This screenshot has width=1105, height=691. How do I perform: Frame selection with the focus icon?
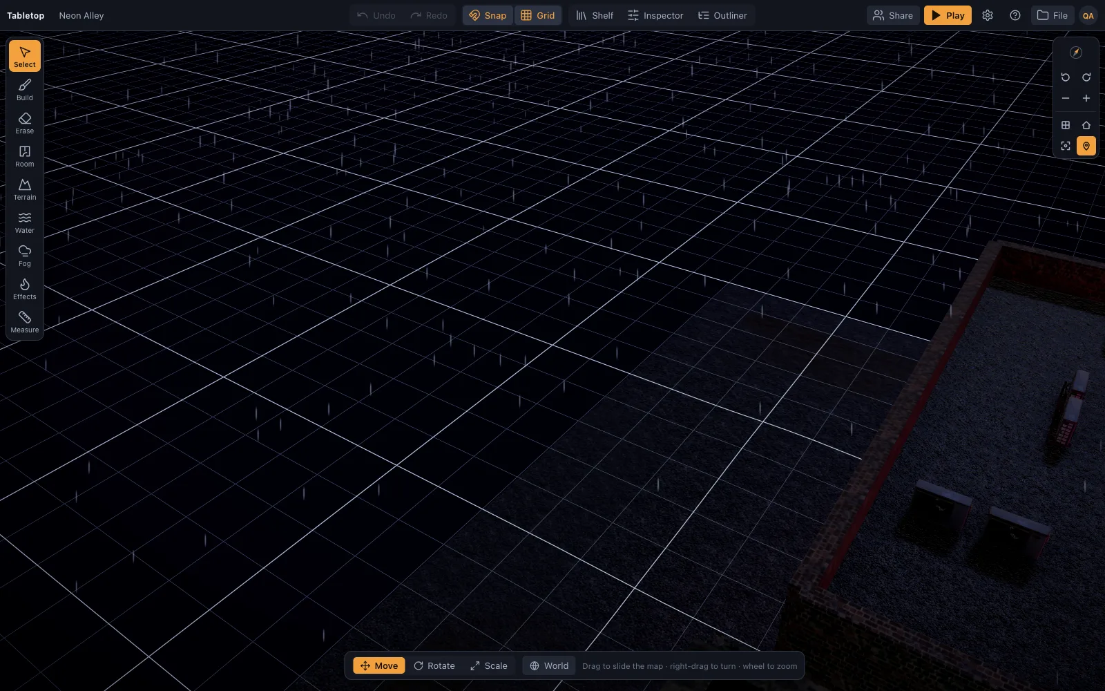tap(1066, 146)
